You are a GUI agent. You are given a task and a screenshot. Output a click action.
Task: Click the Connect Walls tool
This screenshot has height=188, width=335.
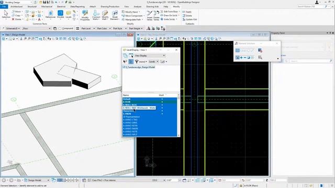point(96,15)
